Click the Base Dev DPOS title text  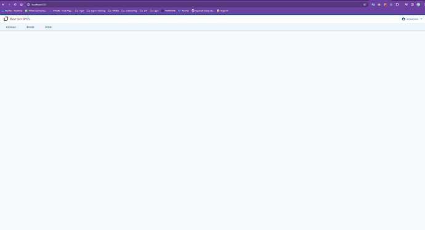coord(20,19)
